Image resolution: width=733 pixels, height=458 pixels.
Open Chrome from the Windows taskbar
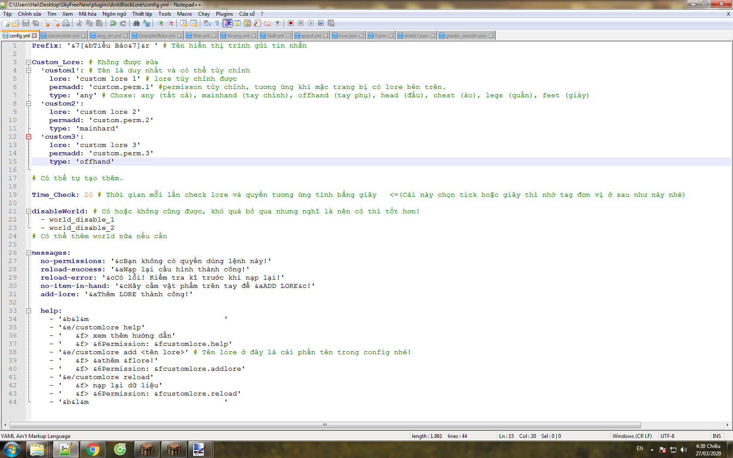92,449
